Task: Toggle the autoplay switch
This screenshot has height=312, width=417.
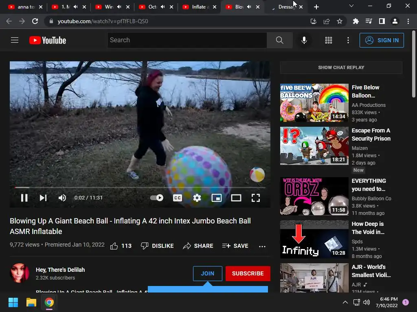Action: [x=157, y=198]
